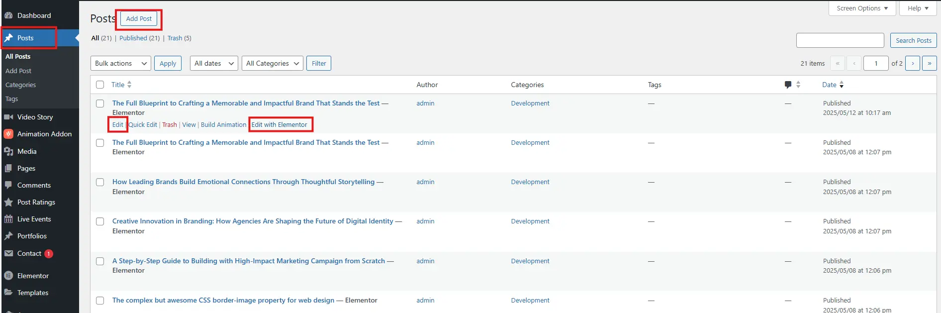Screen dimensions: 941x313
Task: Click the Add Post button beside heading
Action: 139,18
